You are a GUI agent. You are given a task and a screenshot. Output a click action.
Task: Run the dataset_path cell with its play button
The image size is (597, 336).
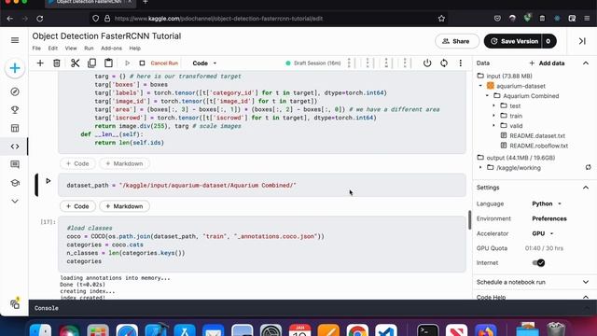tap(49, 181)
